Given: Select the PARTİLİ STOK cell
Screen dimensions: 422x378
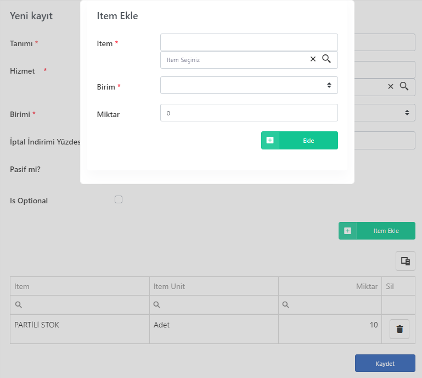Looking at the screenshot, I should click(80, 329).
